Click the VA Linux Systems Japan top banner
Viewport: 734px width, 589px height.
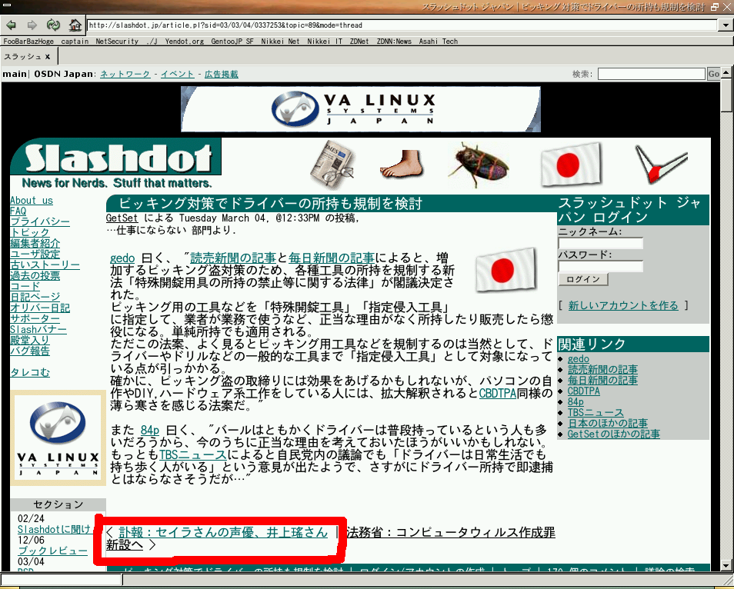click(x=361, y=109)
